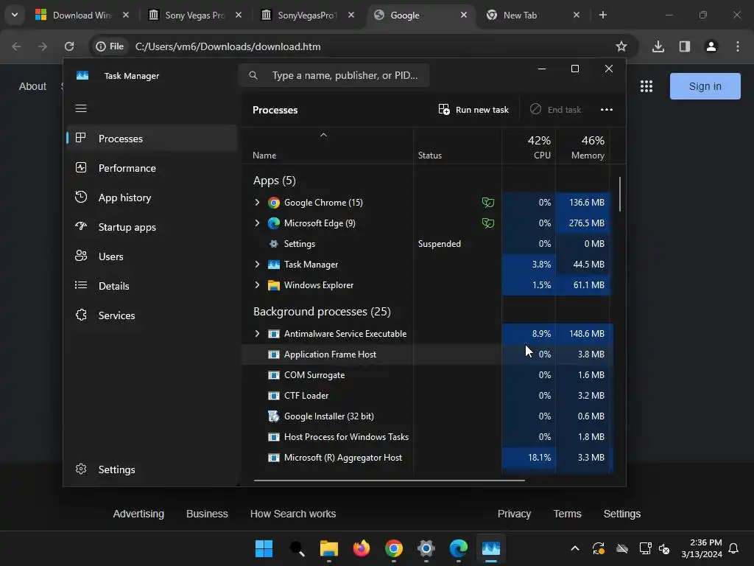Open the Services page

[152, 315]
